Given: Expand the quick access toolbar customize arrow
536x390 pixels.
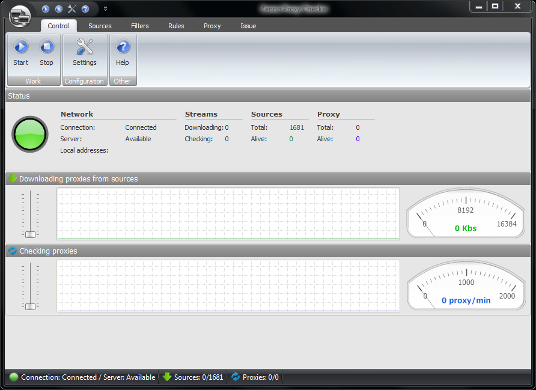Looking at the screenshot, I should (x=105, y=9).
